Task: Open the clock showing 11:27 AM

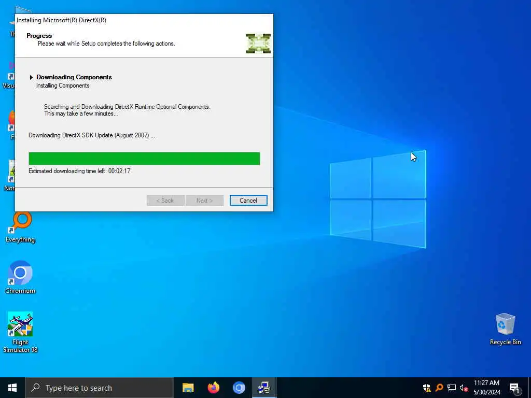Action: click(x=486, y=388)
